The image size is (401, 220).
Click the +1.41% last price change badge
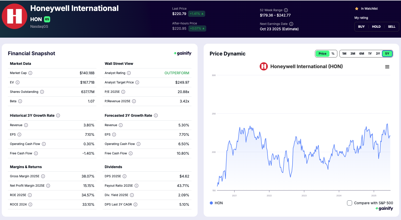197,14
